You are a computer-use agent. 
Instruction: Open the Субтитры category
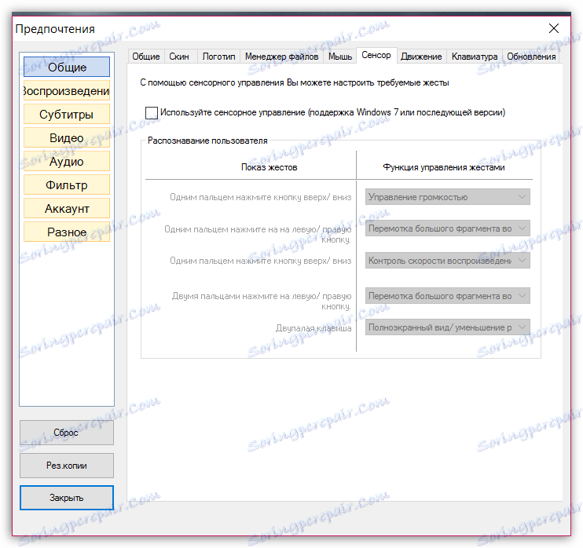pyautogui.click(x=67, y=114)
